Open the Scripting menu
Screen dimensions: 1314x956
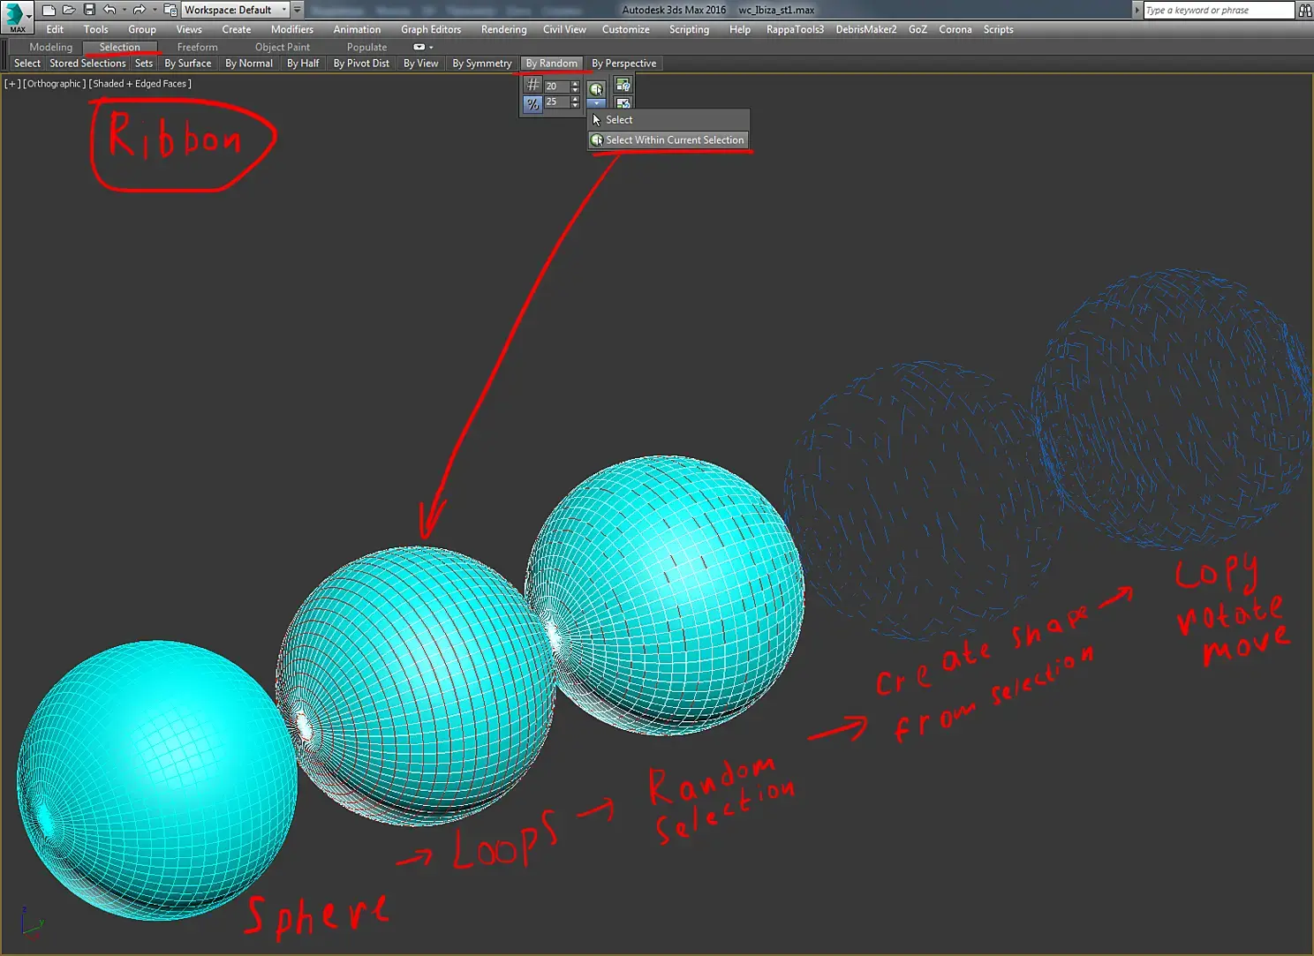coord(689,29)
